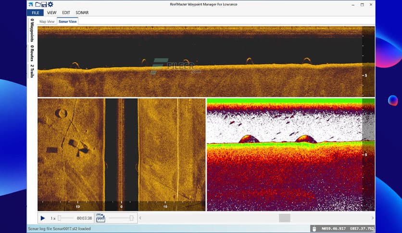Screen dimensions: 402x233
Task: Open the SONAR menu
Action: 82,13
